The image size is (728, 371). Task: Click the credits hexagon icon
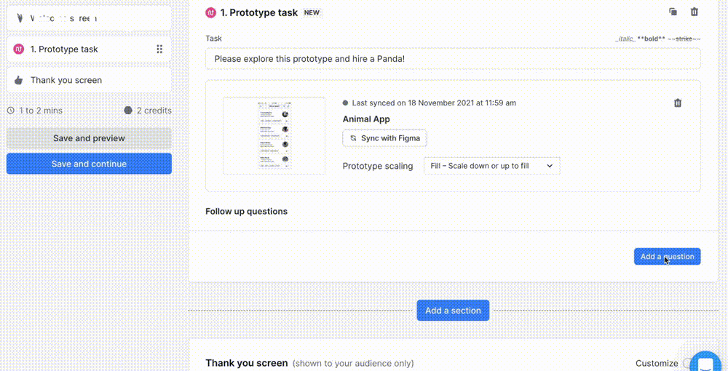tap(128, 111)
